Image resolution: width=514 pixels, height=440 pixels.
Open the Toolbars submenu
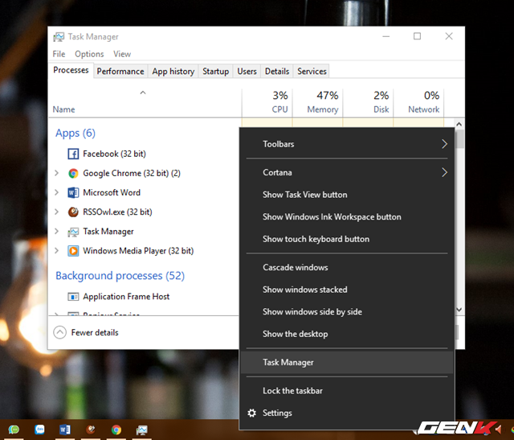(347, 144)
